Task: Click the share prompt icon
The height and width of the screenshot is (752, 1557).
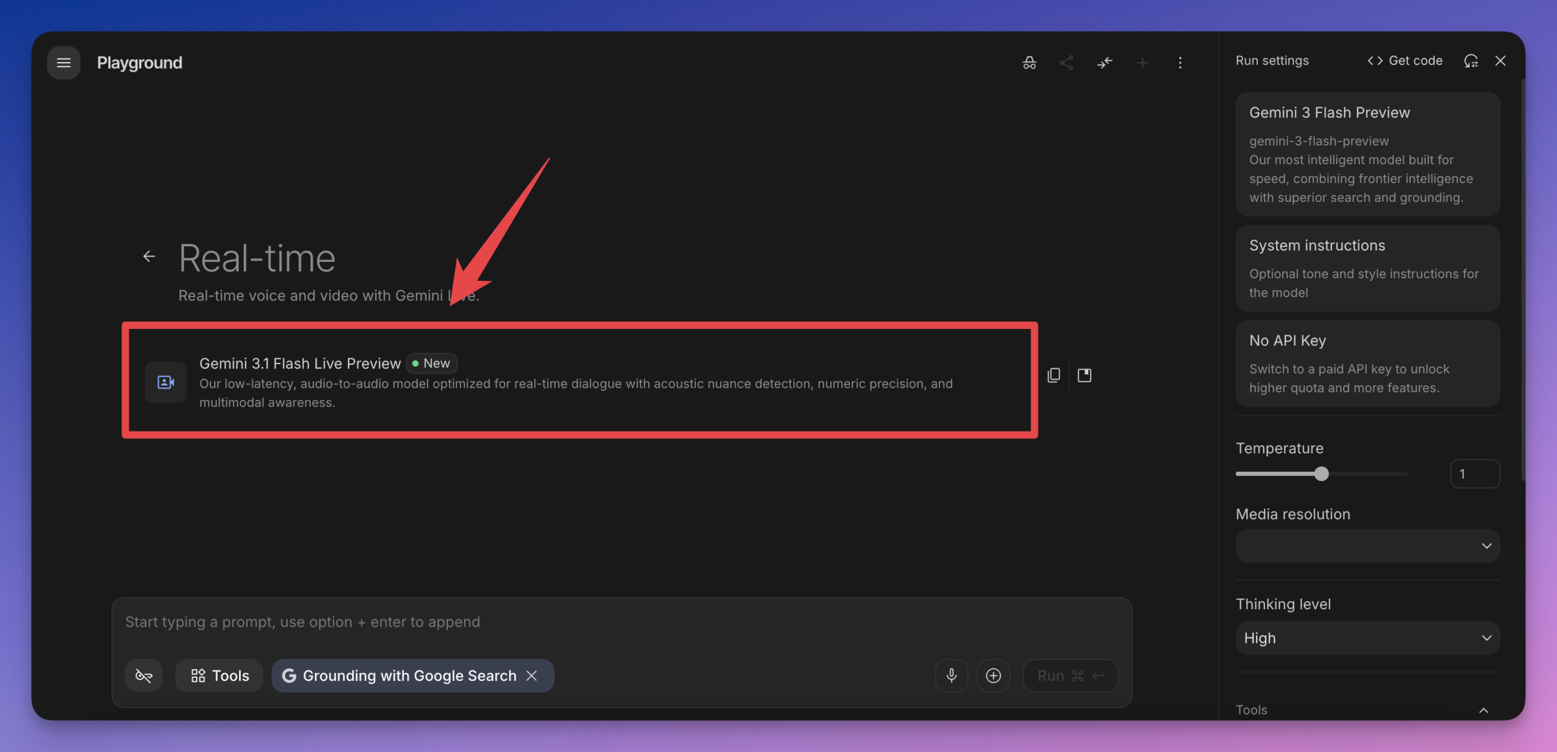Action: click(1066, 63)
